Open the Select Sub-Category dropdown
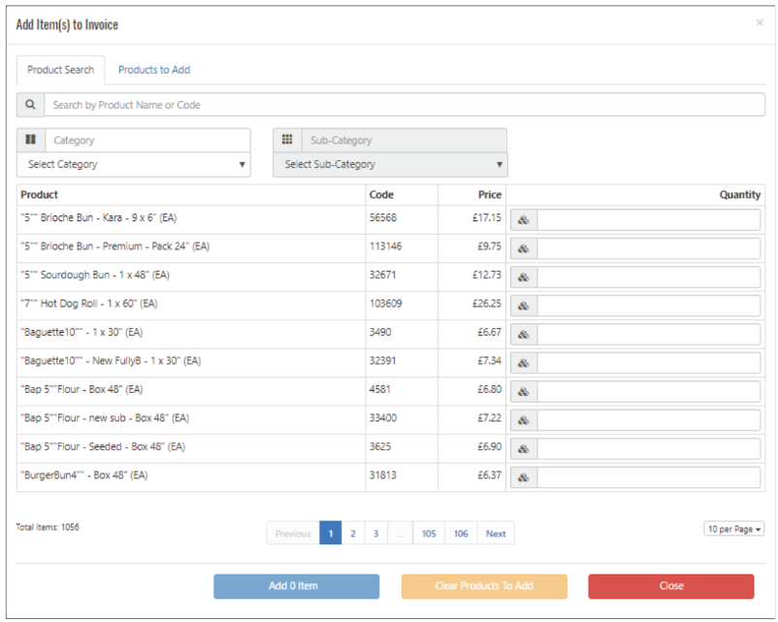Screen dimensions: 778x622 coord(390,165)
